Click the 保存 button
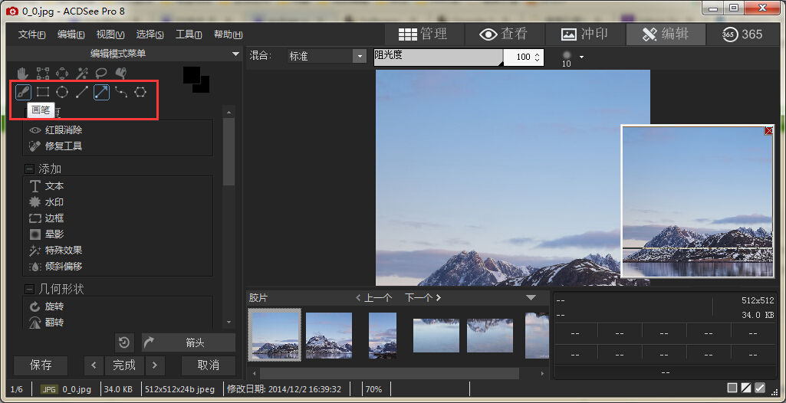The image size is (786, 403). (x=41, y=365)
